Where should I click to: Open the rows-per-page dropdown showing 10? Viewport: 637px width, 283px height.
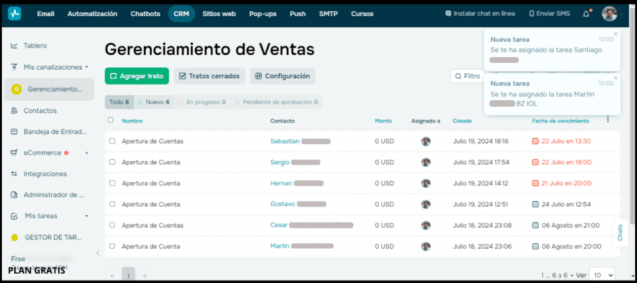coord(602,274)
